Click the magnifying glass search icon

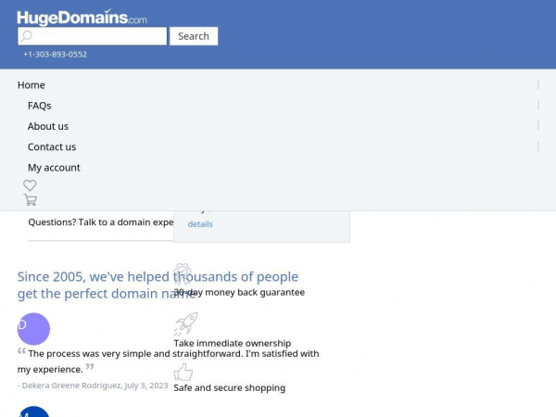pos(26,36)
